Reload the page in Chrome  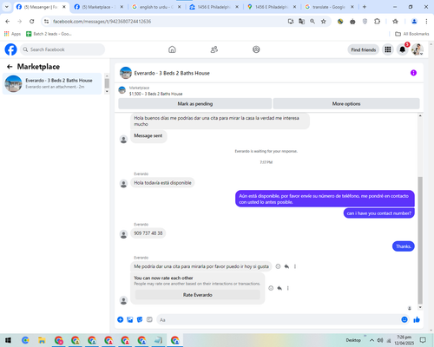point(32,21)
